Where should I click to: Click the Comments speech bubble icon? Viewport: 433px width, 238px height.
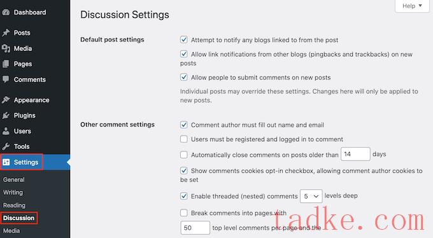coord(6,80)
